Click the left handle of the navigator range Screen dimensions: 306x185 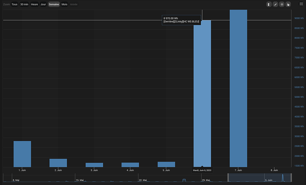[x=228, y=177]
